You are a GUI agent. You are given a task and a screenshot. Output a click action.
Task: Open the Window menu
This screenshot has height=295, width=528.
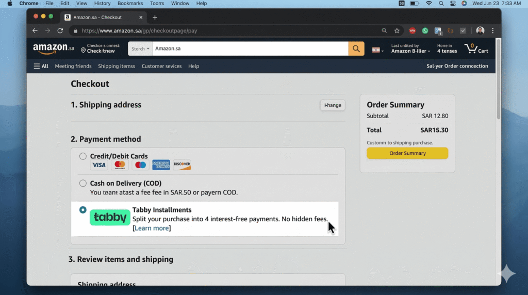(180, 4)
